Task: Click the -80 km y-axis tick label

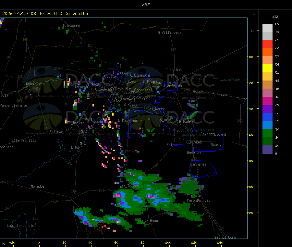Action: point(251,31)
